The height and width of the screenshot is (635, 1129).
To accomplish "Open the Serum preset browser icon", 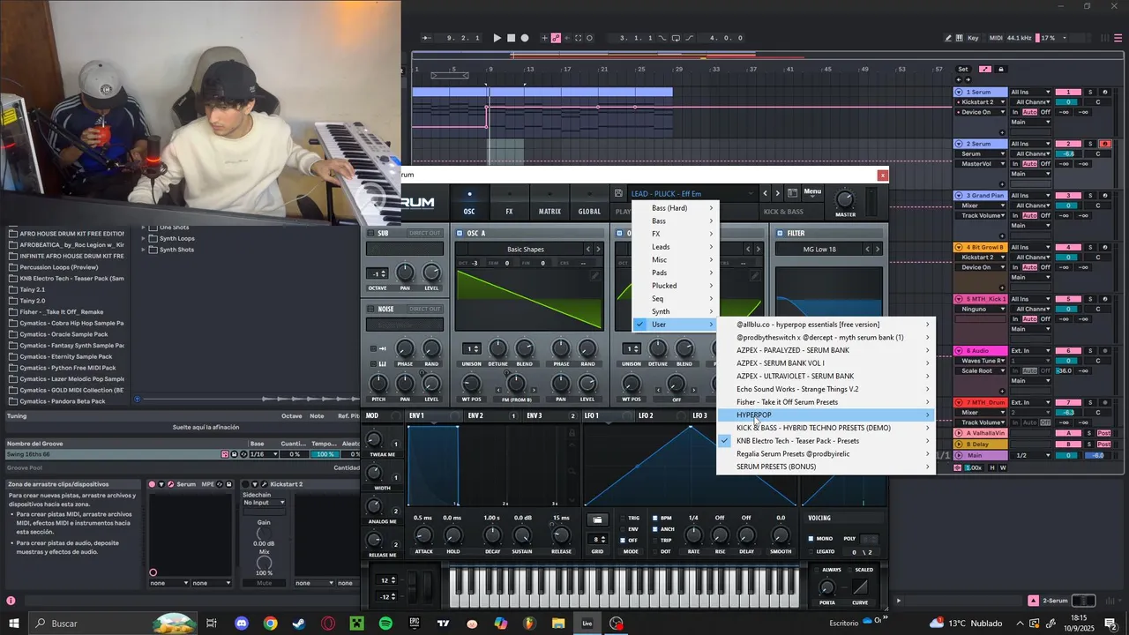I will click(792, 193).
